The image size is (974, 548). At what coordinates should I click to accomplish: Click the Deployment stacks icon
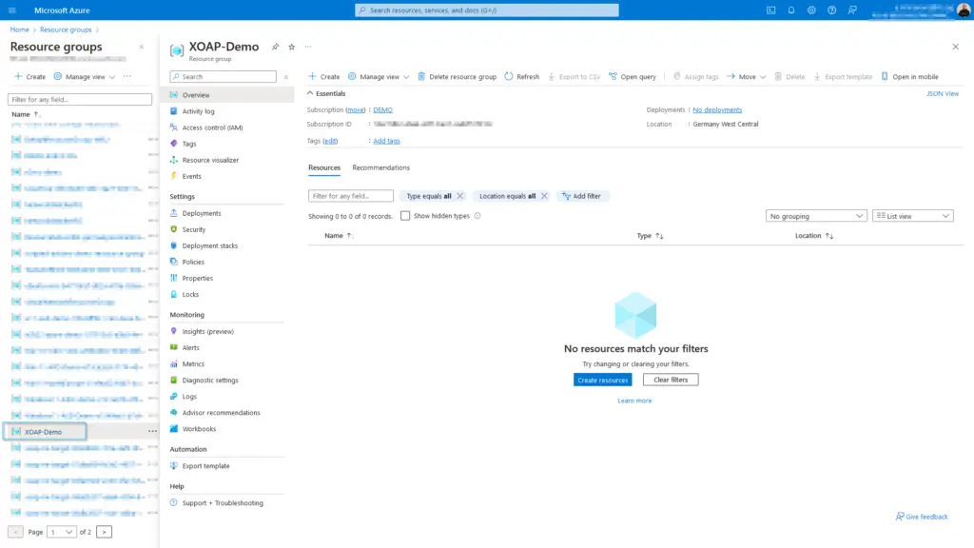[174, 245]
